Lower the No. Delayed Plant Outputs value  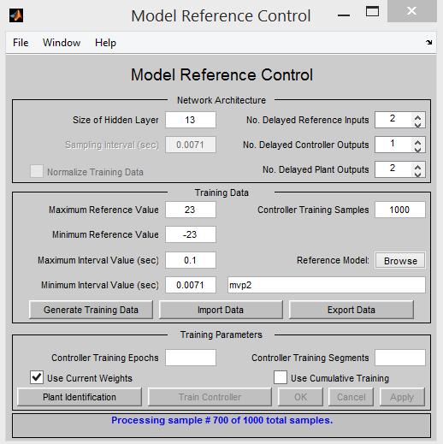click(x=418, y=174)
